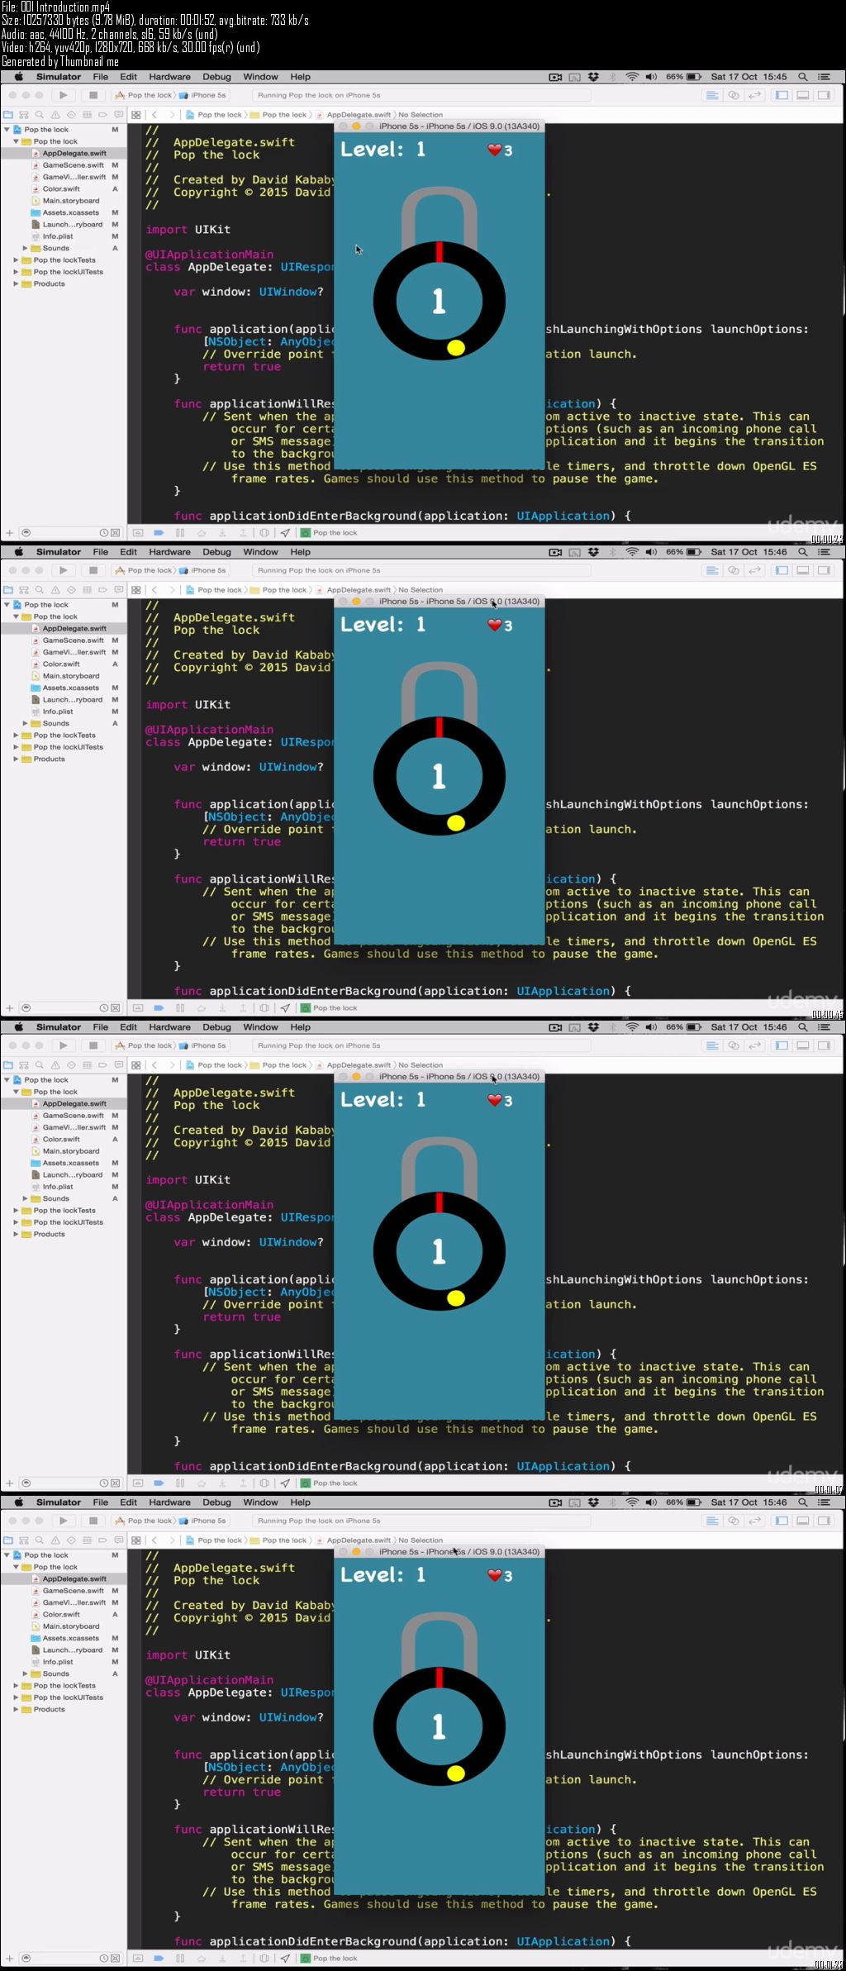Select the Assistant editor mode, 15:45 frame
Screen dimensions: 846x1971
click(733, 95)
